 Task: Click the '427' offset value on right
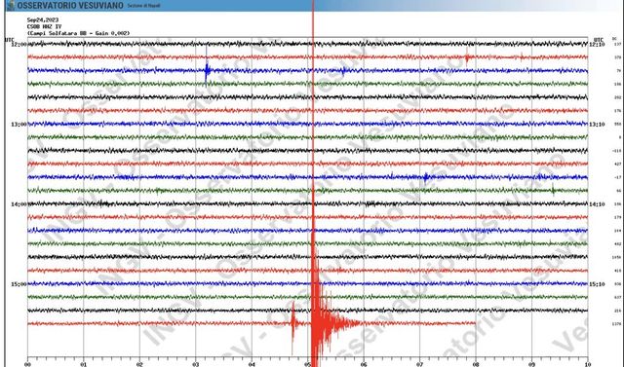coord(617,165)
